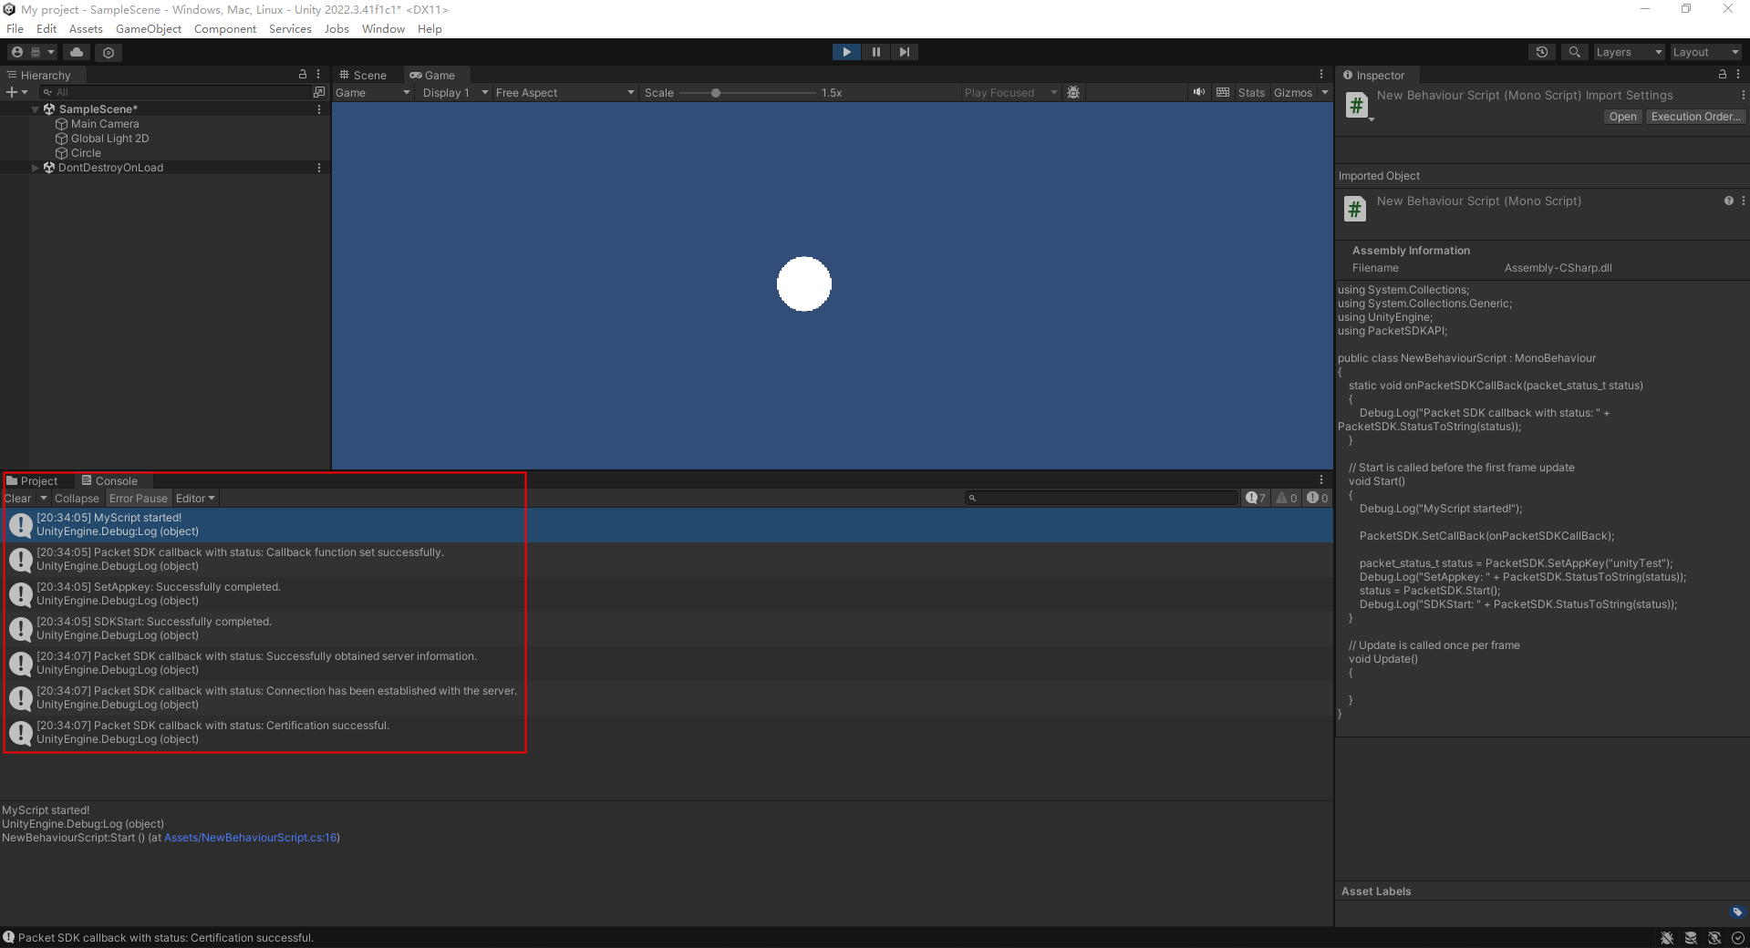Image resolution: width=1750 pixels, height=948 pixels.
Task: Open NewBehaviourScript.cs line 16 link
Action: tap(251, 838)
